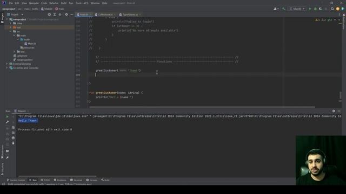
Task: Expand the .idea folder
Action: (11, 23)
